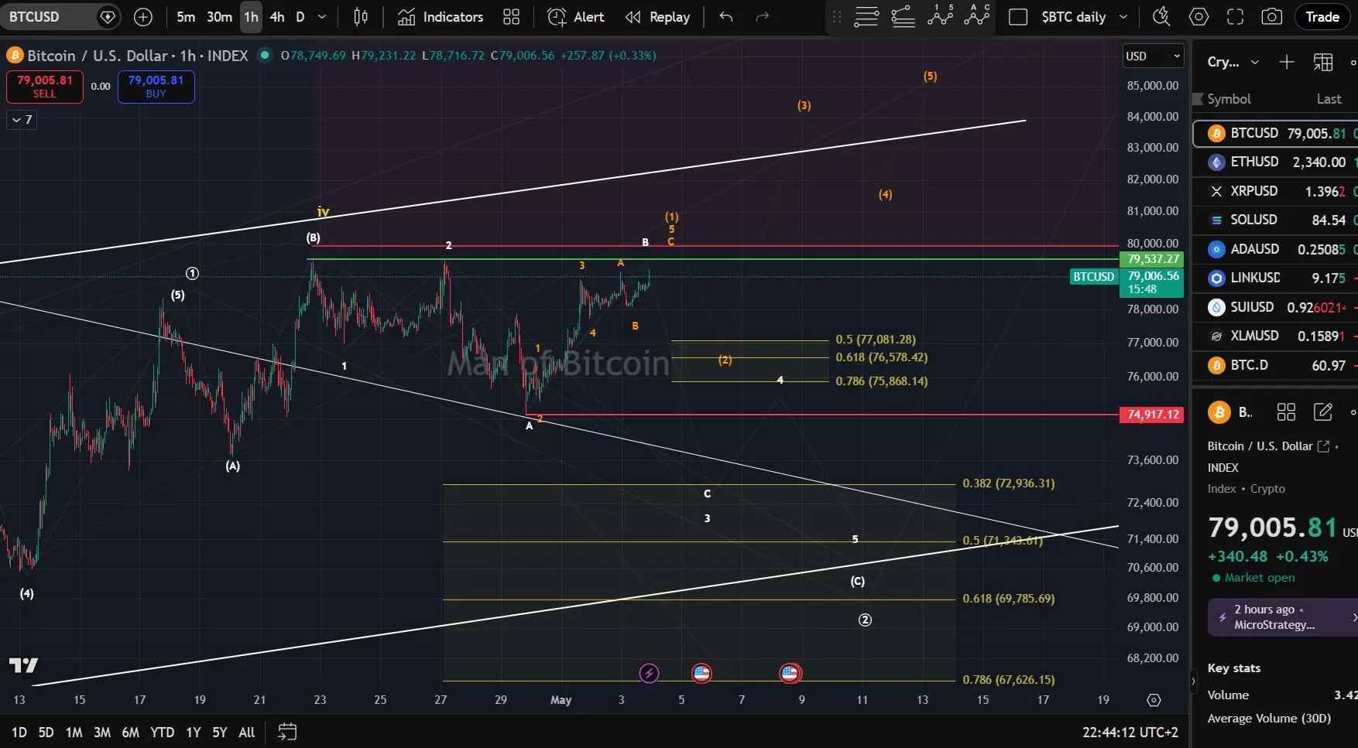Select the Elliott correction wave A-C tool
The image size is (1358, 748).
pyautogui.click(x=977, y=15)
